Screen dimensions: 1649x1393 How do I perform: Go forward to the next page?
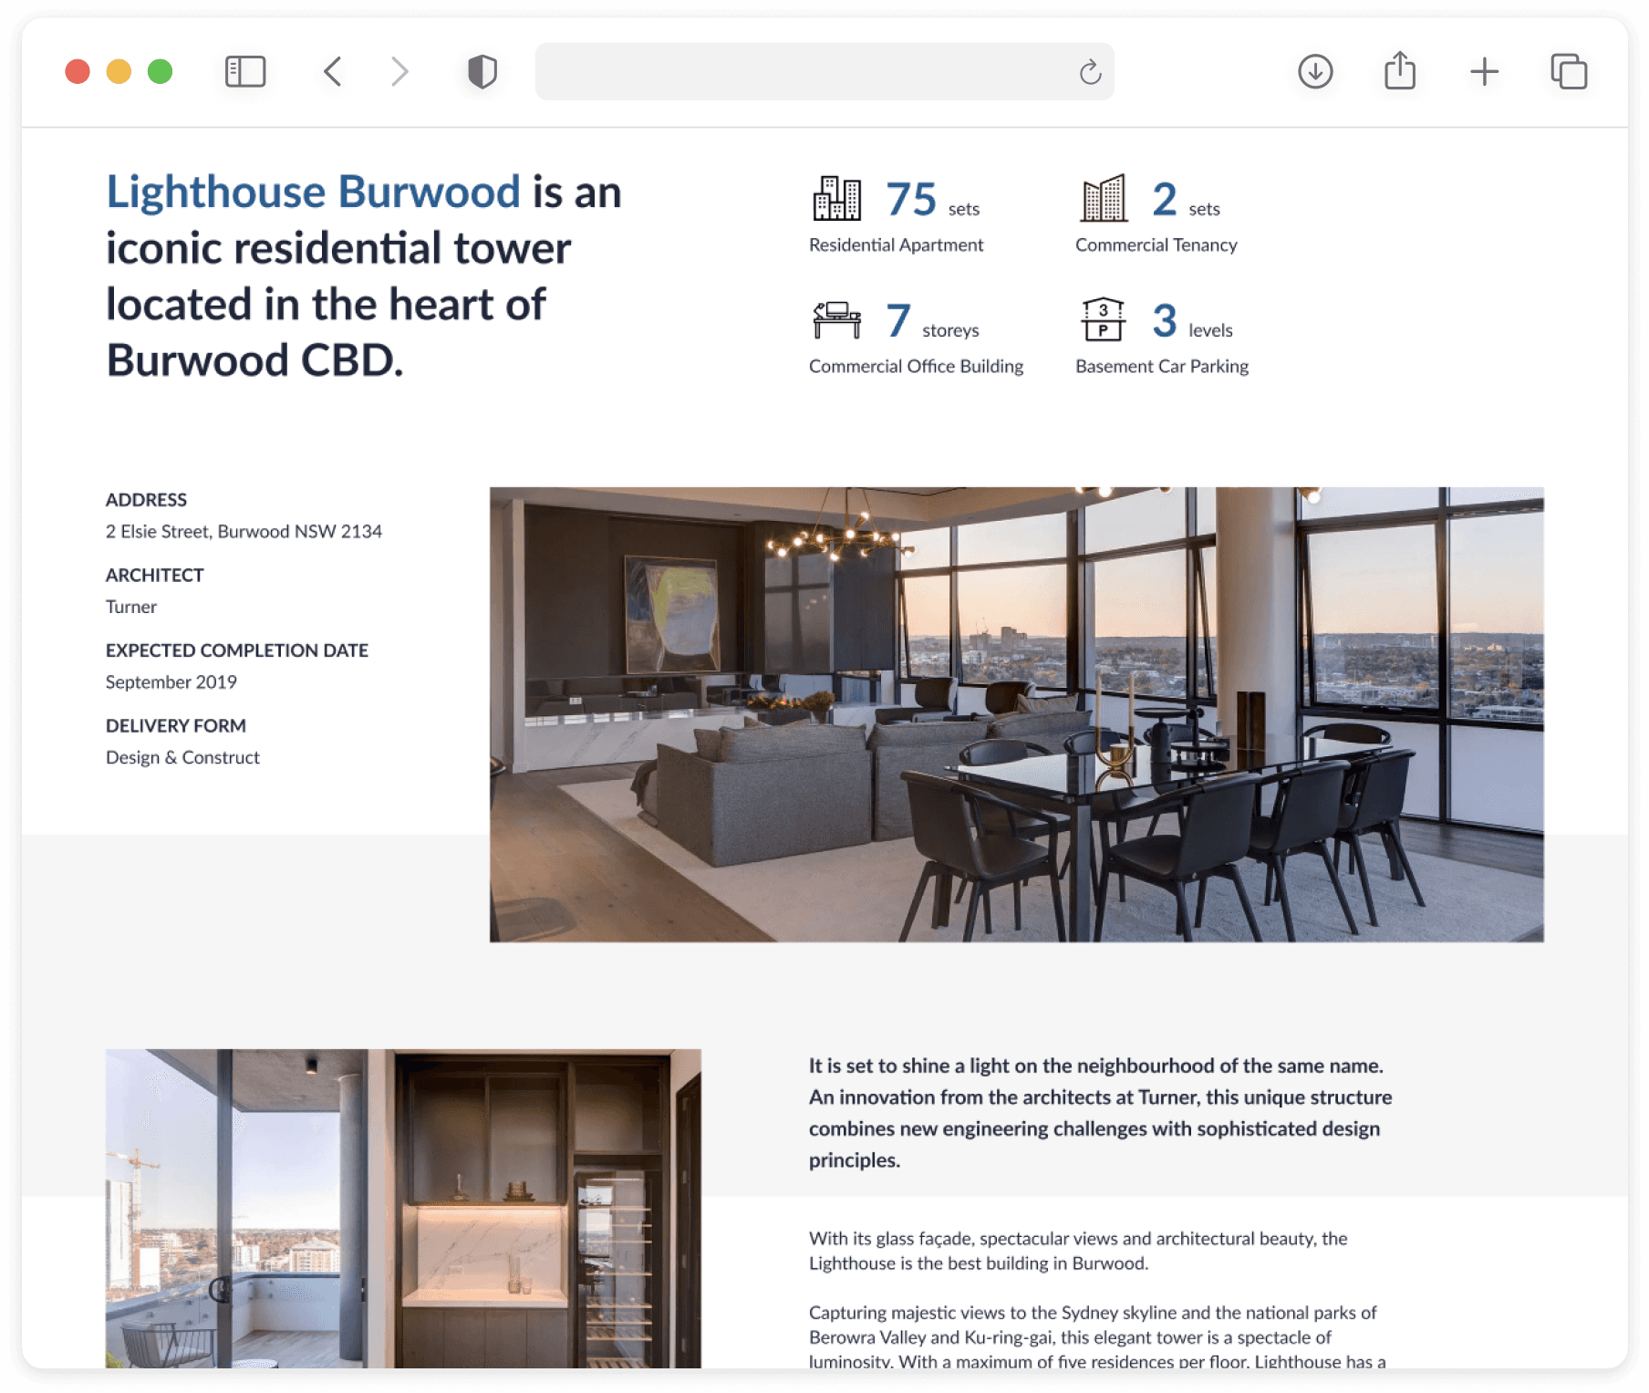tap(399, 71)
